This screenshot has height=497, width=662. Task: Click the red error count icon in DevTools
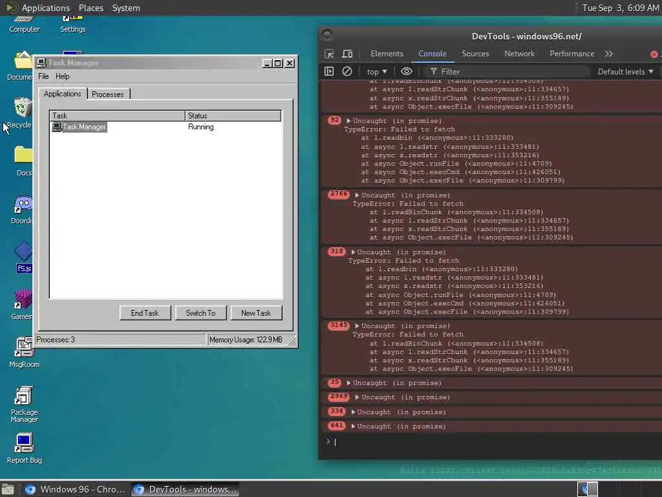coord(654,54)
